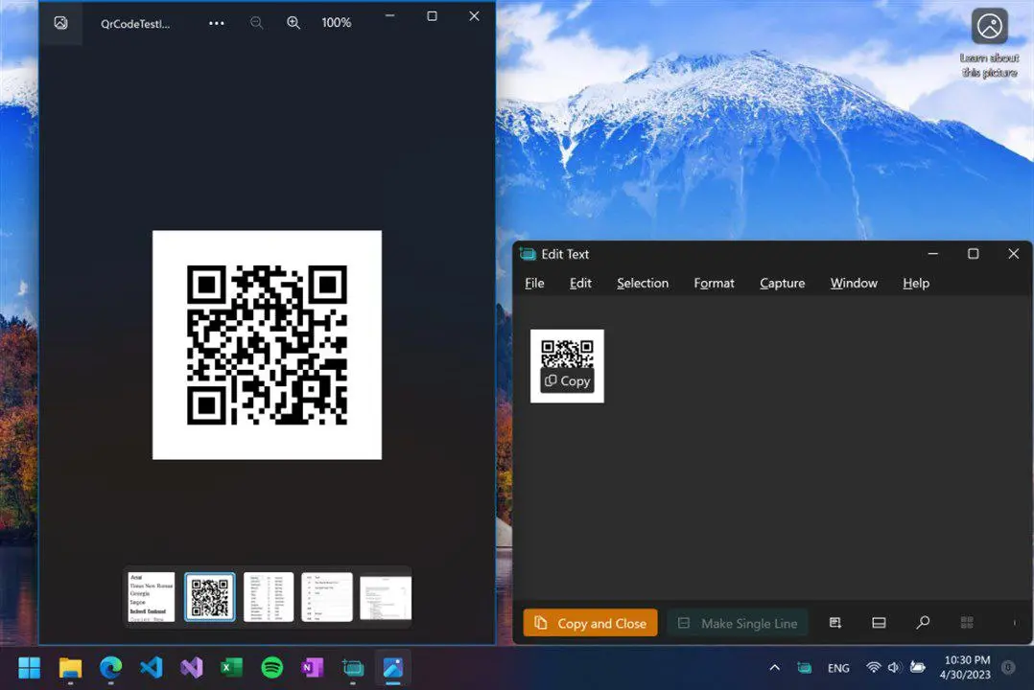Click the zoom in magnifier in Photos

pos(294,23)
